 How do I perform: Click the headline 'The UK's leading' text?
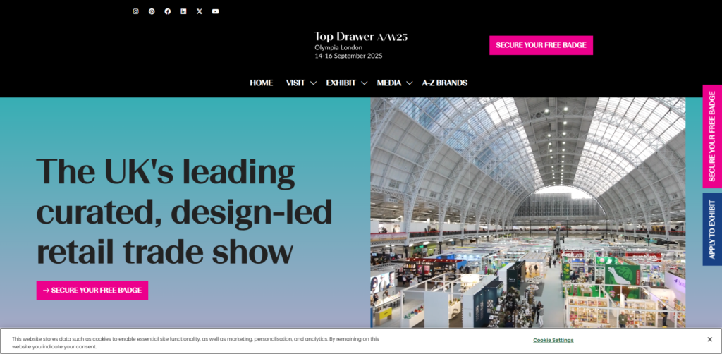coord(165,171)
